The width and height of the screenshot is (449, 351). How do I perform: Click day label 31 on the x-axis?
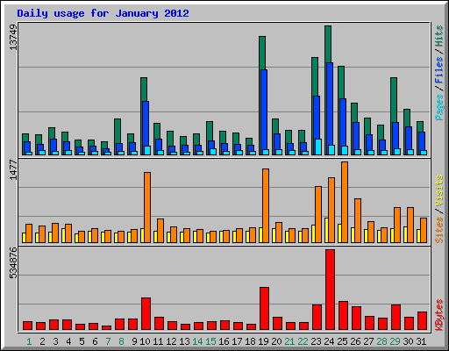pos(421,341)
